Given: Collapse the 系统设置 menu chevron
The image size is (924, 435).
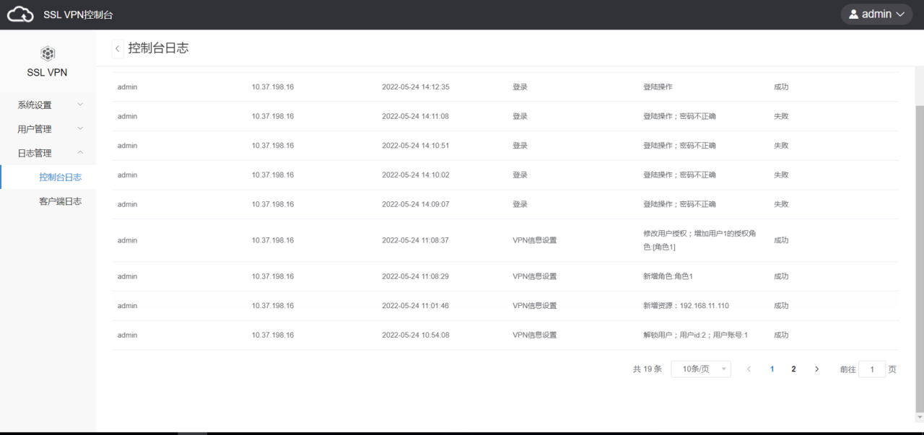Looking at the screenshot, I should coord(80,105).
